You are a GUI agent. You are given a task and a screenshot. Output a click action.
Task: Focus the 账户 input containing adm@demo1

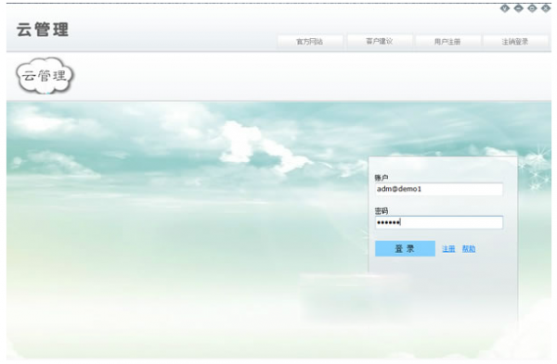439,189
